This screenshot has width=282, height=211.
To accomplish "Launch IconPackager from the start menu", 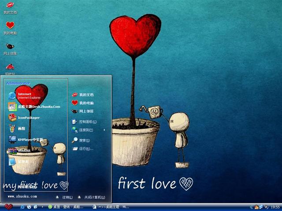I will tap(24, 118).
